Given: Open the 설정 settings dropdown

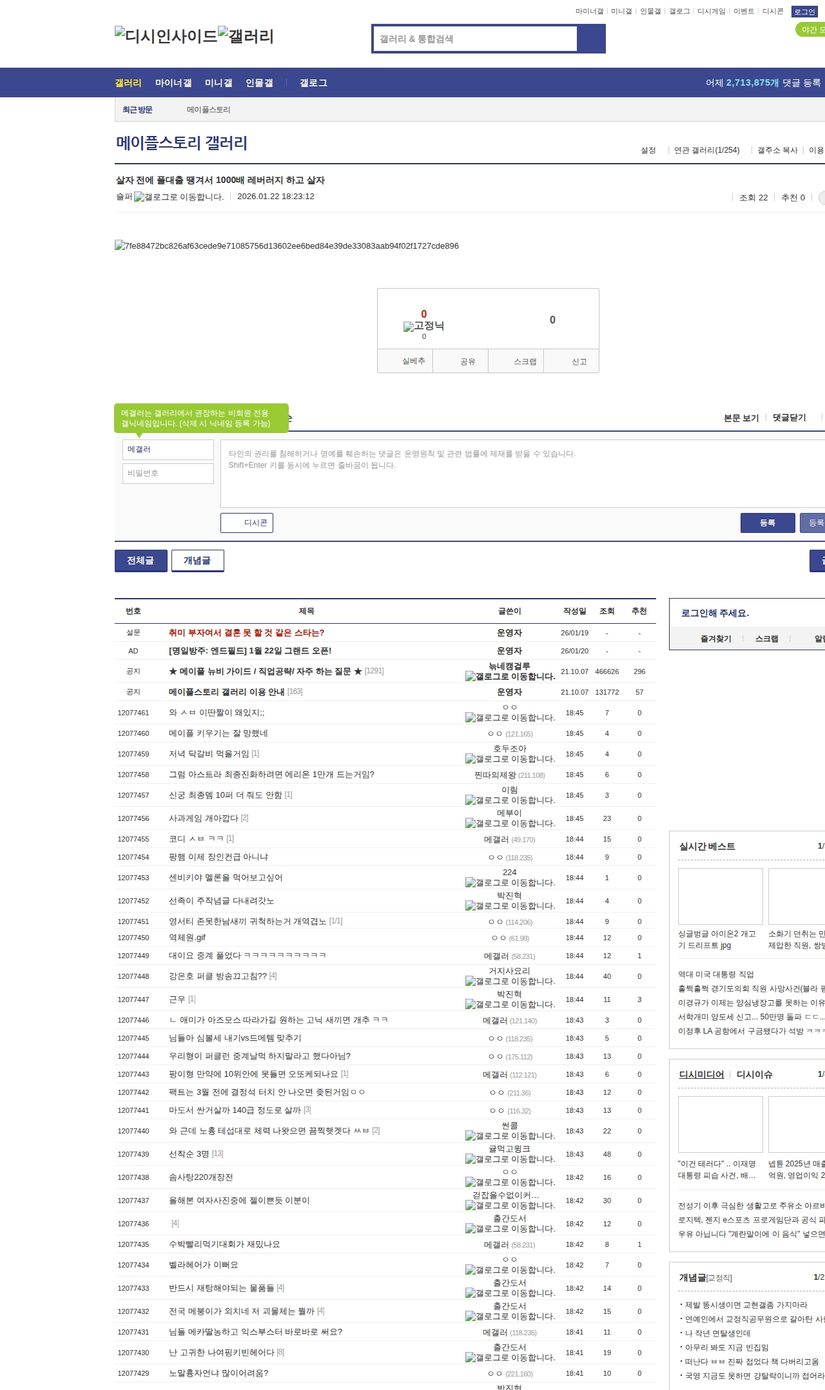Looking at the screenshot, I should (x=648, y=150).
